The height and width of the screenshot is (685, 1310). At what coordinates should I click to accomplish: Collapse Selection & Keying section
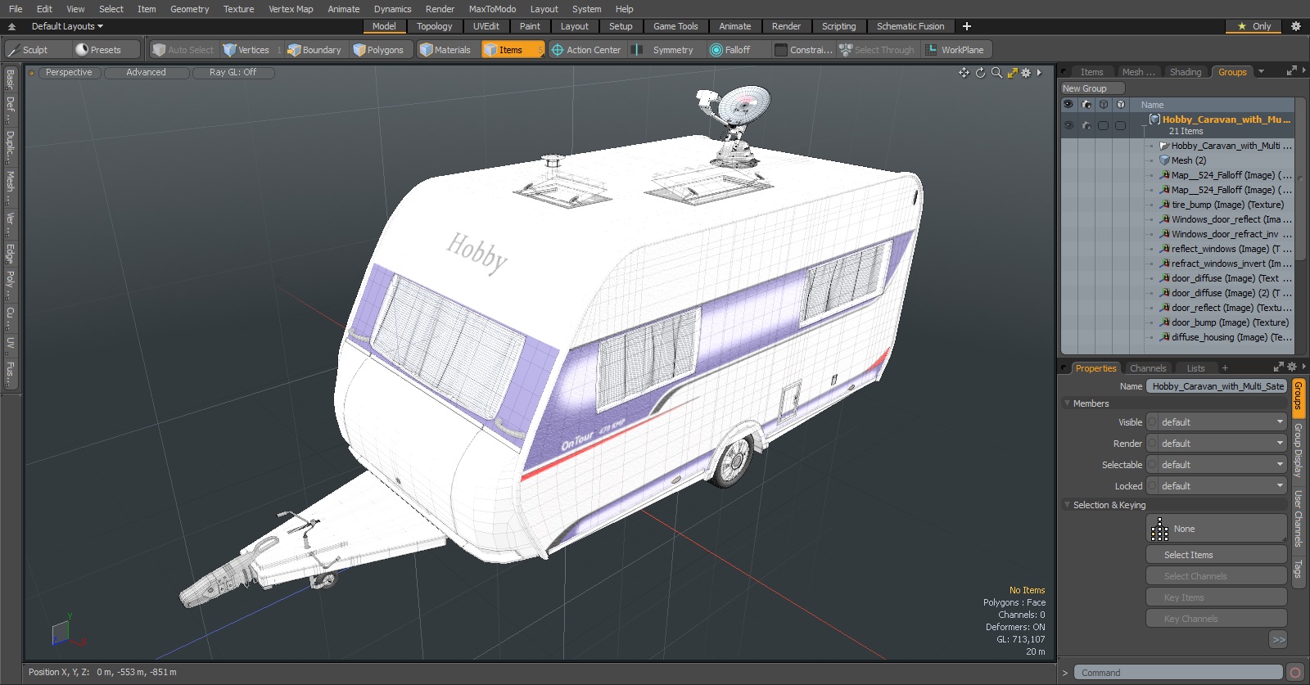[1068, 505]
